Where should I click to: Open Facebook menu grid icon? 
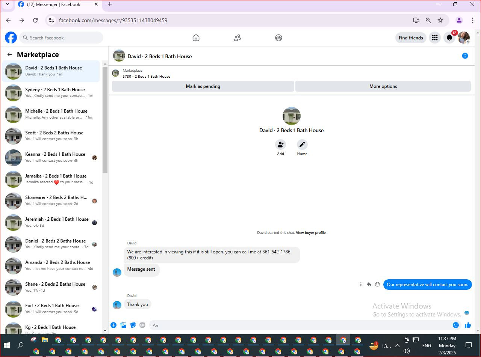point(435,38)
